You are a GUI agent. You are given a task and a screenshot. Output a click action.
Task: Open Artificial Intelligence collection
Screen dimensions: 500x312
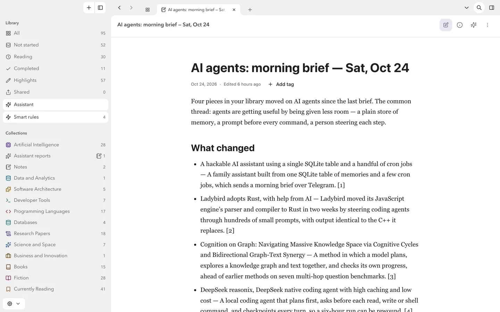(x=56, y=145)
